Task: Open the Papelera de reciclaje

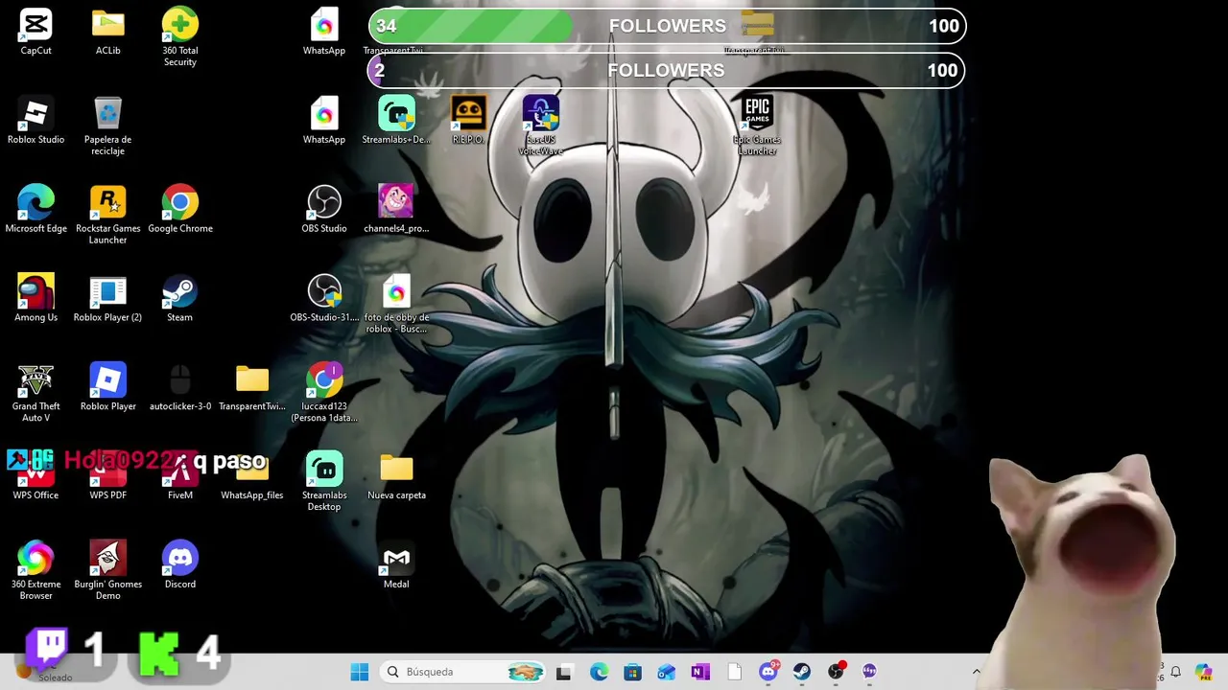Action: (x=107, y=126)
